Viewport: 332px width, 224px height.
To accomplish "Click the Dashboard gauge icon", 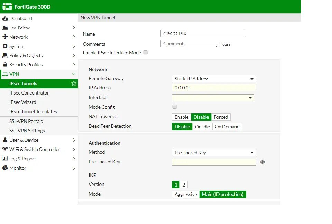I will (5, 19).
